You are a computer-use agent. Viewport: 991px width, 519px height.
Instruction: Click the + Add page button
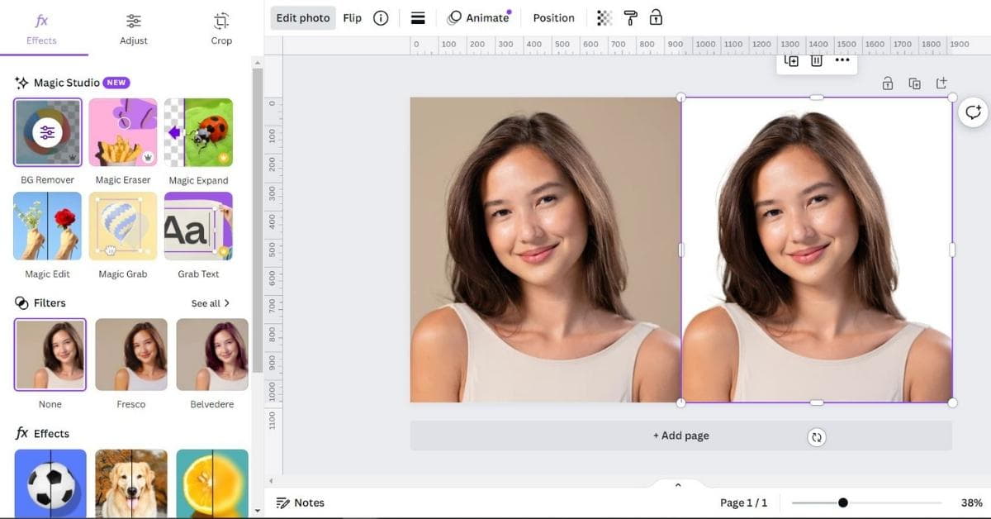point(681,436)
